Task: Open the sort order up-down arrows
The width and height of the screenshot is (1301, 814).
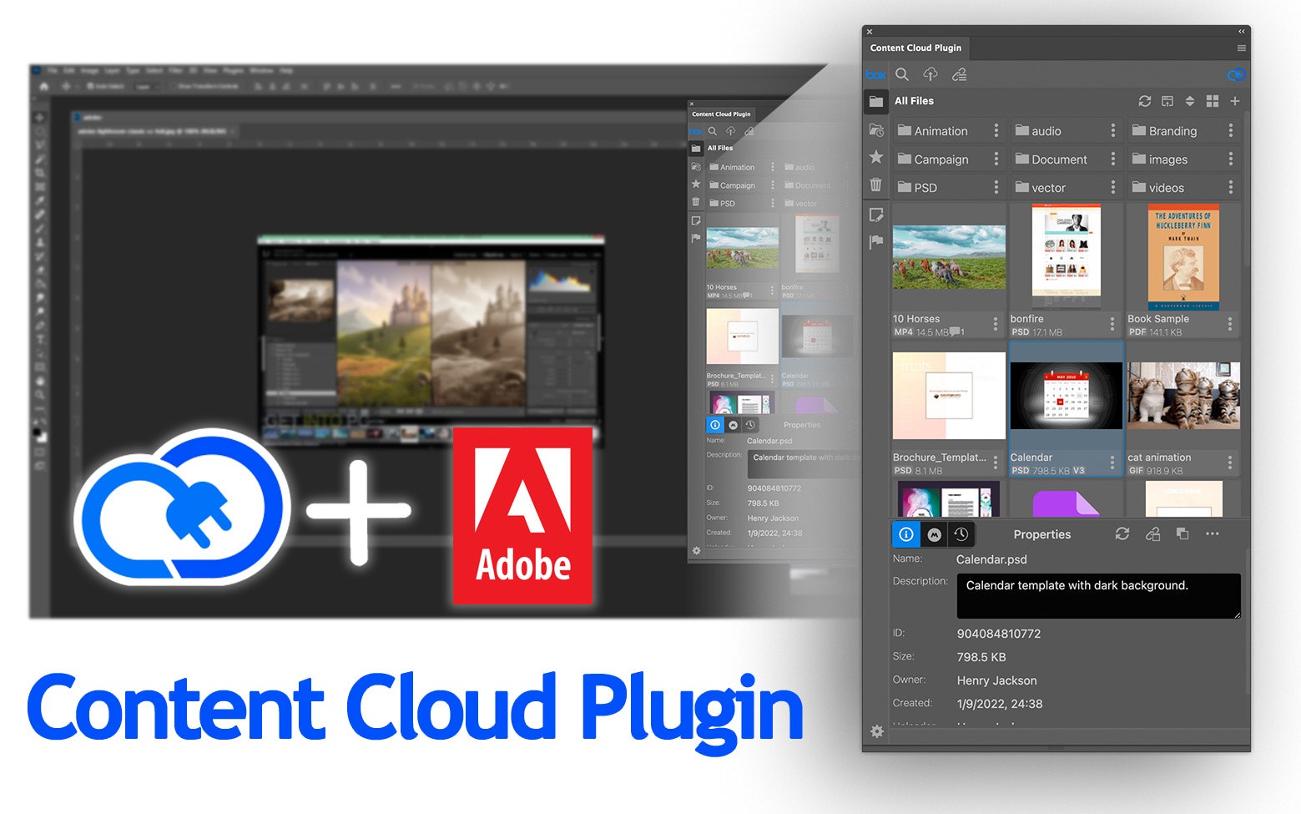Action: (1190, 101)
